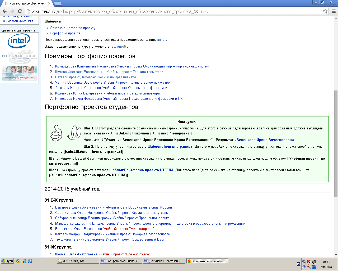This screenshot has width=338, height=271.
Task: Open Колчанова Юлия Валерьевна project link
Action: (x=107, y=93)
